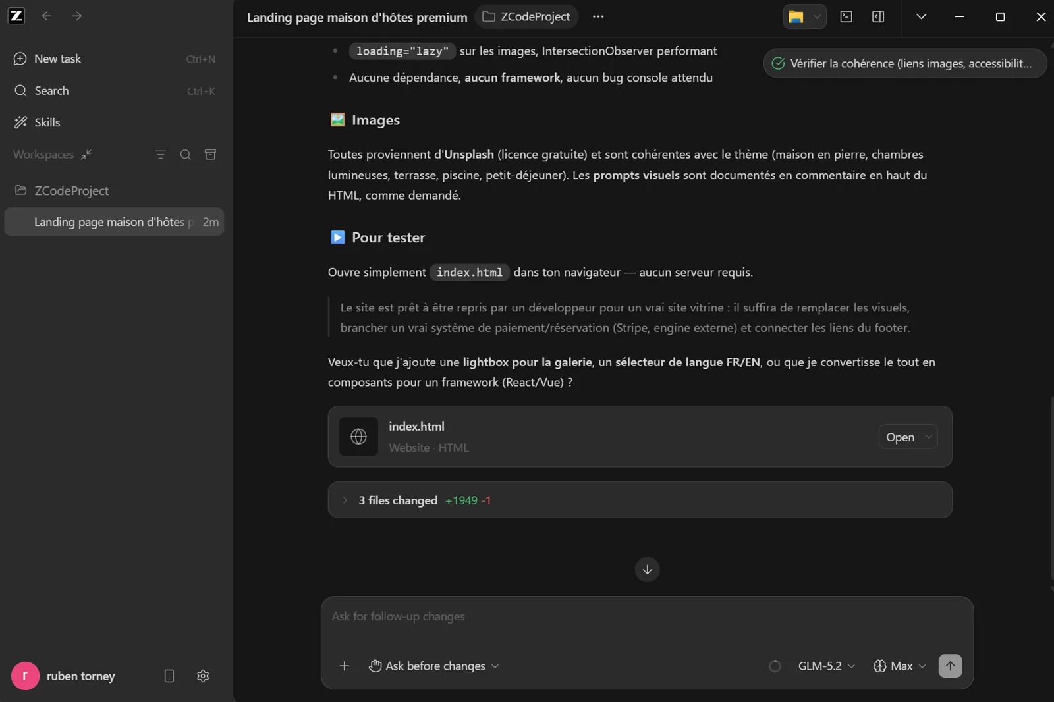
Task: Open the Max reasoning level dropdown
Action: click(x=901, y=666)
